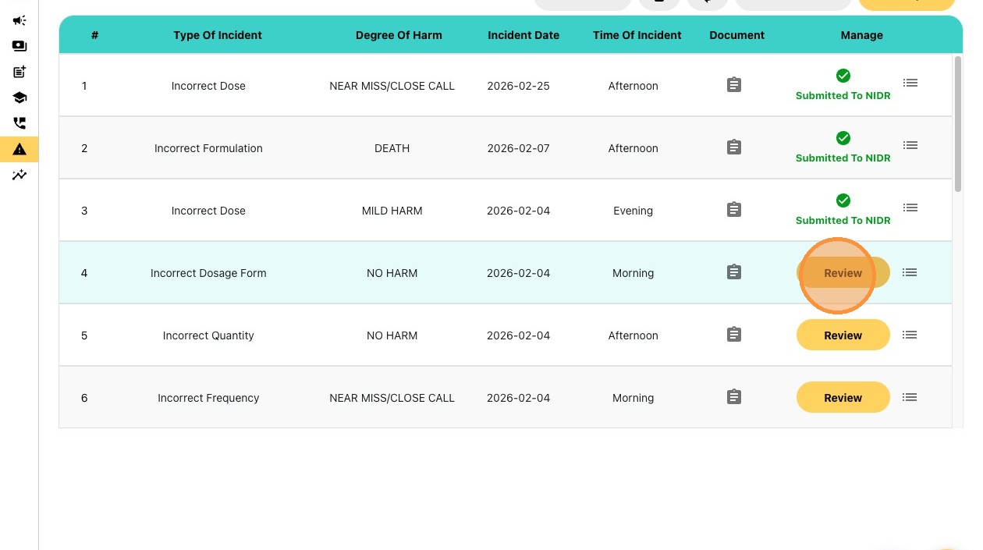Click the table's vertical scrollbar
Image resolution: width=983 pixels, height=550 pixels.
pyautogui.click(x=958, y=125)
